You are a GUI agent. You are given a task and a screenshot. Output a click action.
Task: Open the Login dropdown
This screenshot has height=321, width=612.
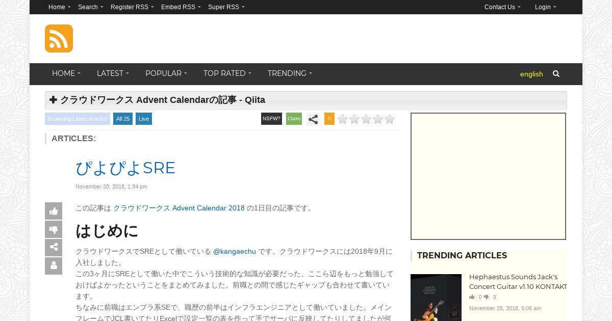(x=545, y=7)
